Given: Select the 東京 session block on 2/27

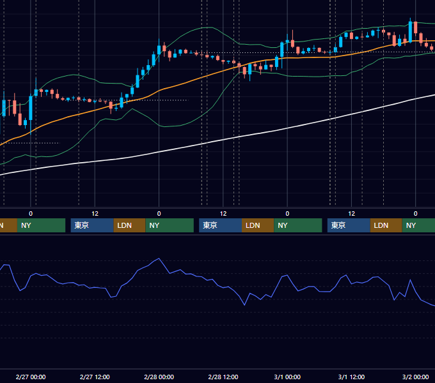Looking at the screenshot, I should click(92, 225).
